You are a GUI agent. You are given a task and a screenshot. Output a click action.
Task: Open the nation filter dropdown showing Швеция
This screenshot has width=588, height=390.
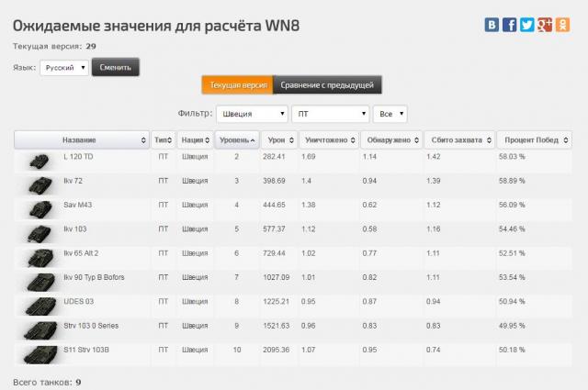(251, 114)
